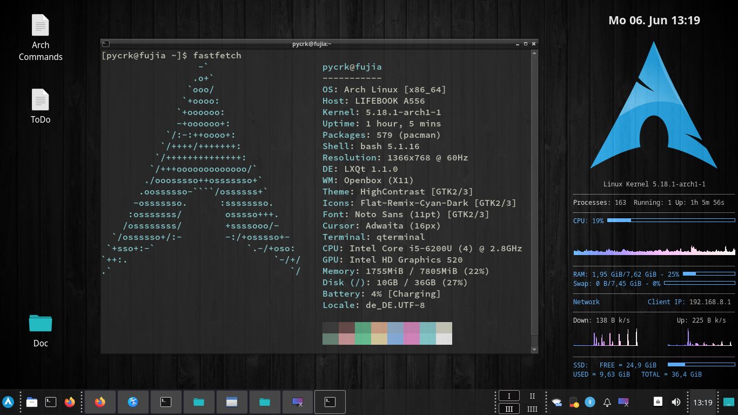
Task: Switch to the Falkon browser task button
Action: click(x=133, y=402)
